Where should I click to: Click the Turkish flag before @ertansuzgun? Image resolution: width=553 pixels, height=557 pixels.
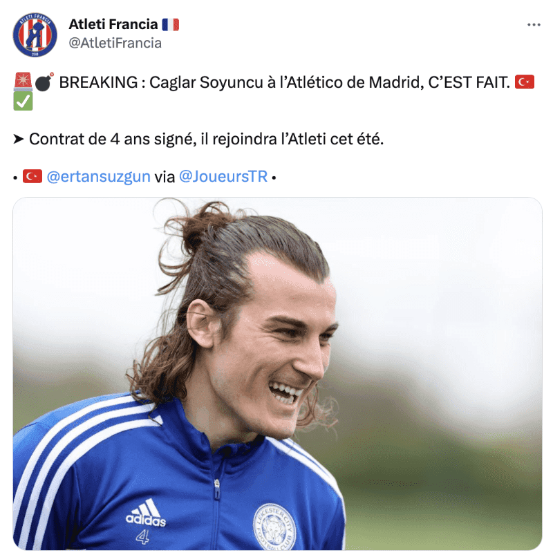32,176
